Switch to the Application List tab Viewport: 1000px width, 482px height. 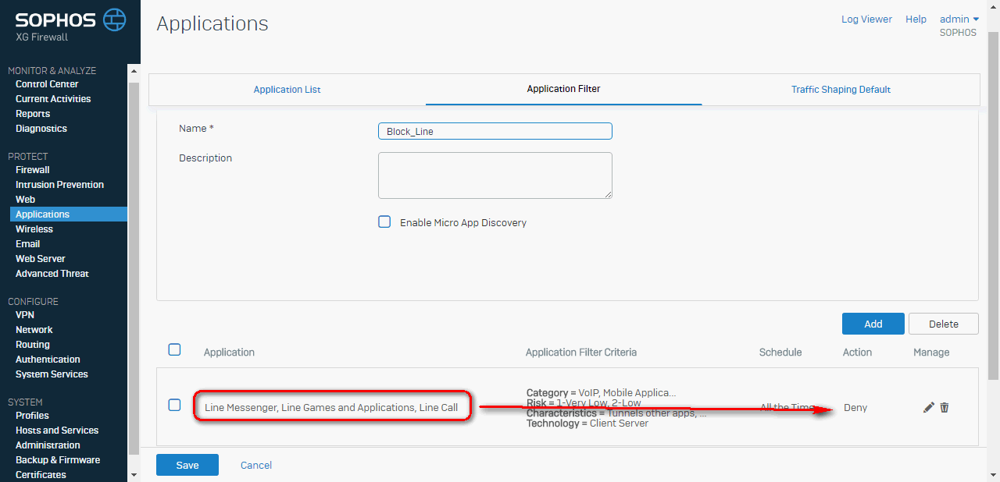click(287, 90)
